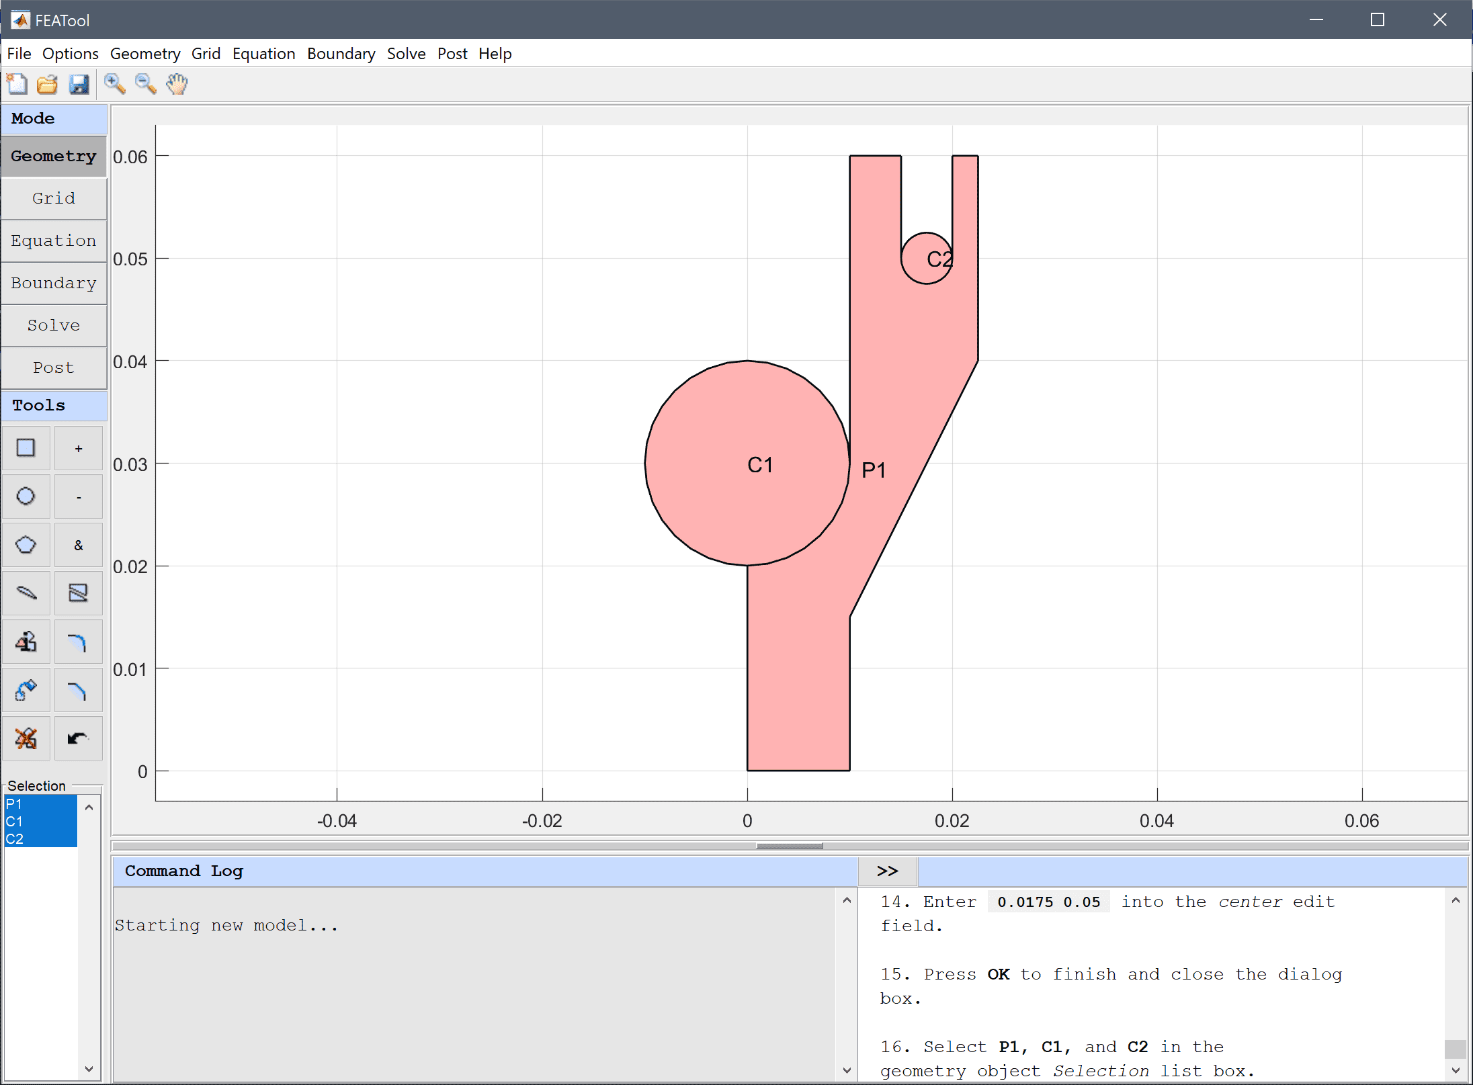Apply the round fillet corner tool
Image resolution: width=1473 pixels, height=1085 pixels.
click(x=79, y=642)
